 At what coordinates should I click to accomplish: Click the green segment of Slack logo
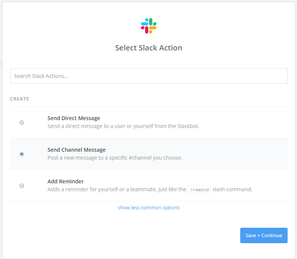(x=153, y=22)
